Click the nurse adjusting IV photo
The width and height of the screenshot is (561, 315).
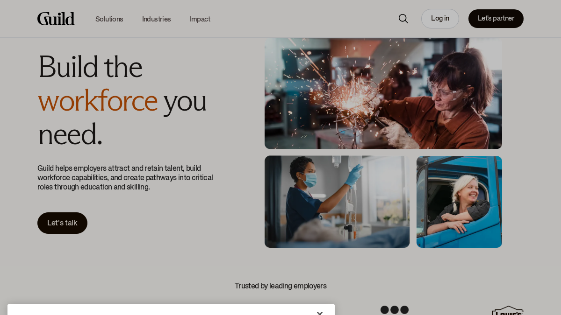(337, 202)
